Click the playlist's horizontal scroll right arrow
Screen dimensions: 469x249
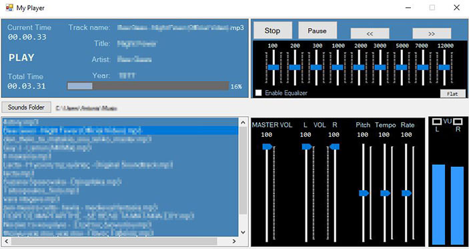(x=234, y=241)
